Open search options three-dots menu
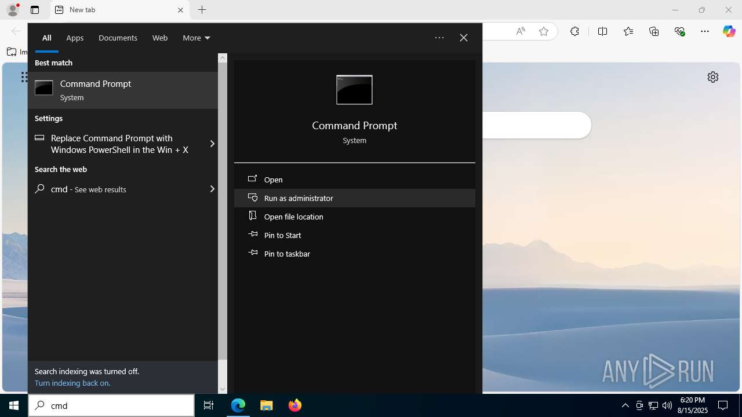This screenshot has height=417, width=742. click(439, 38)
